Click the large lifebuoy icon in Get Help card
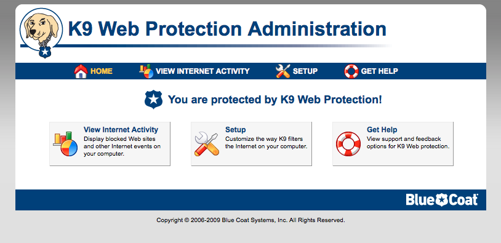501x243 pixels. [348, 144]
